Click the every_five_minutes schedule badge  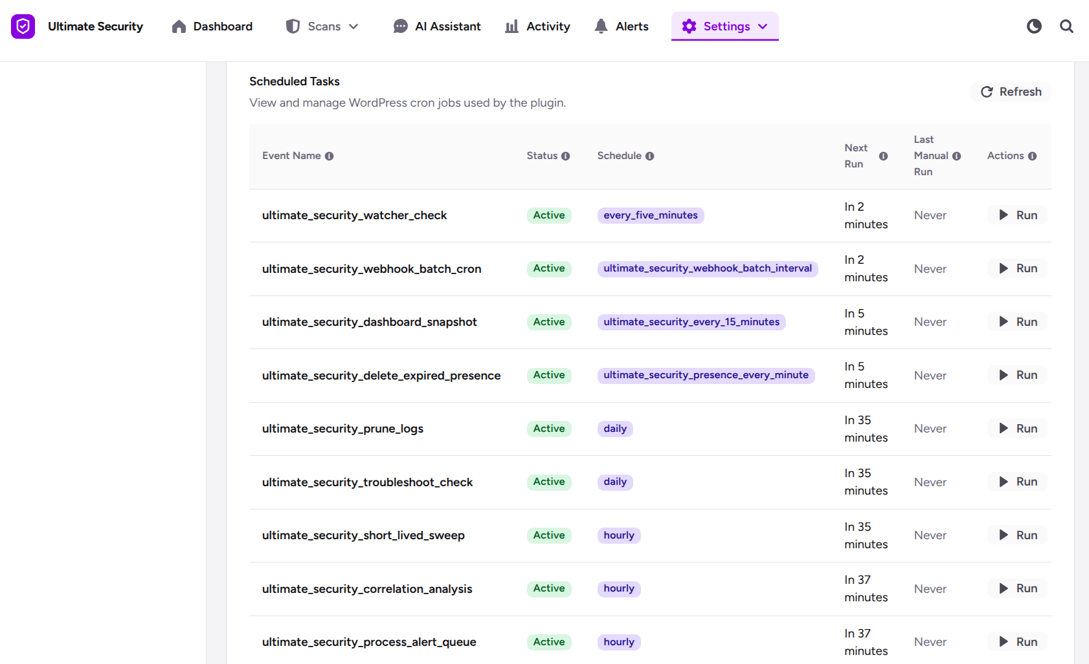(651, 215)
